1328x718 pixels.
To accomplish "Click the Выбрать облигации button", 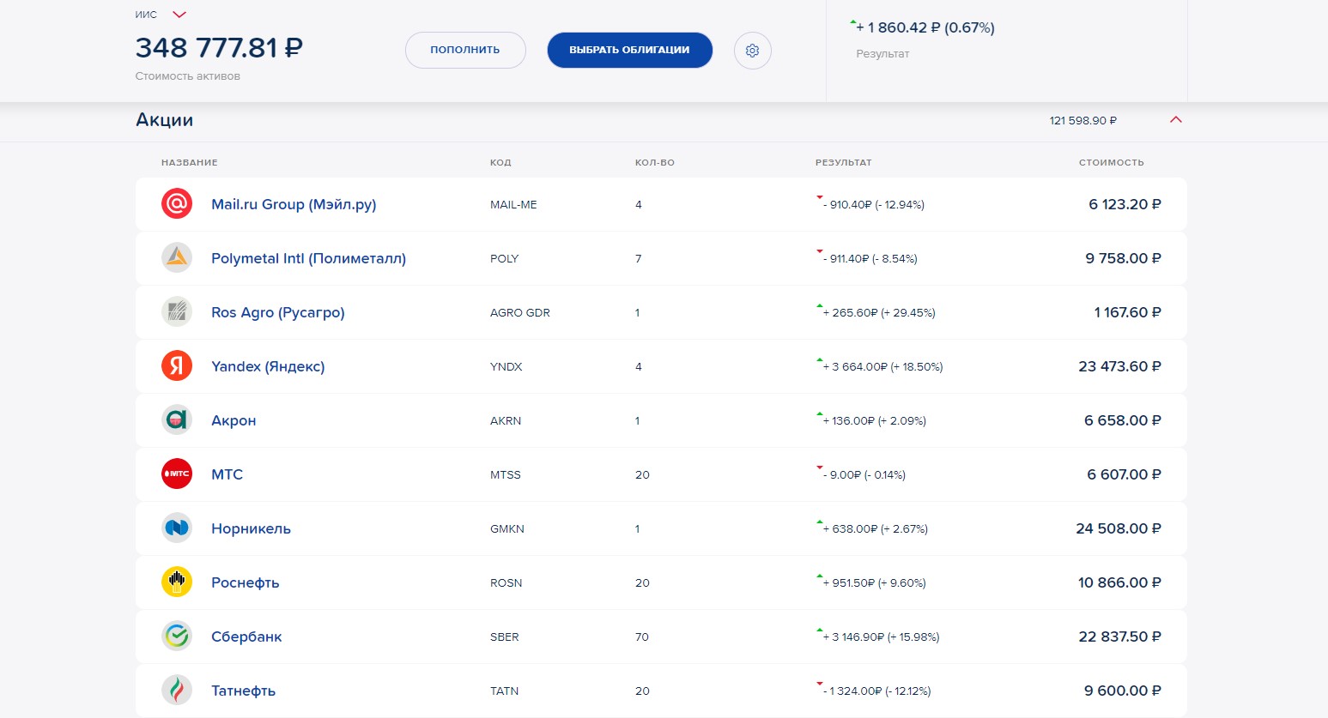I will click(629, 50).
